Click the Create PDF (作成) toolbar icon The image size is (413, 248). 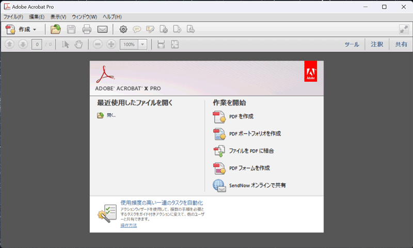[x=10, y=29]
